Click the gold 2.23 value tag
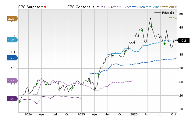The height and width of the screenshot is (116, 195). tap(13, 19)
